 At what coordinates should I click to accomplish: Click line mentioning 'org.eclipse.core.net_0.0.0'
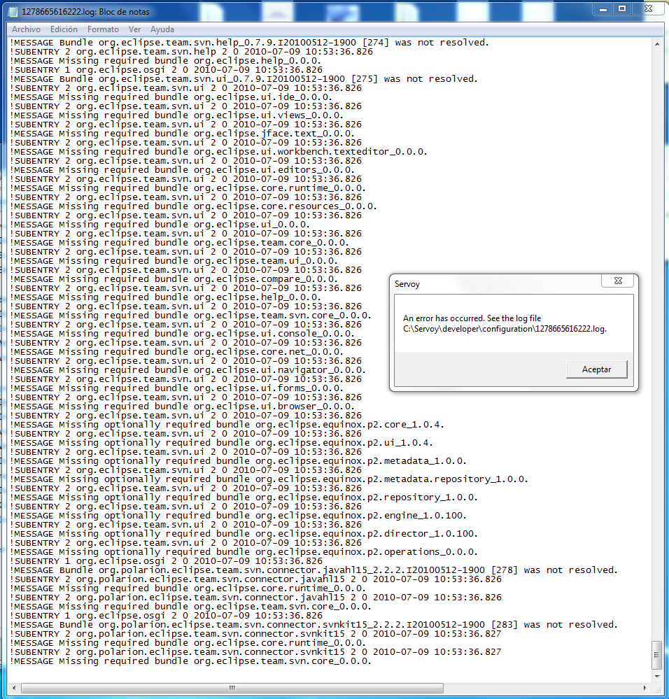click(x=176, y=352)
